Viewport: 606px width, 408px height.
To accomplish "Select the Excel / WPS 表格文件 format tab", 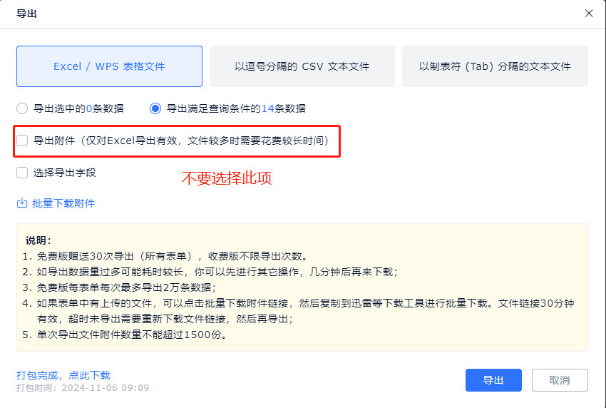I will coord(109,66).
